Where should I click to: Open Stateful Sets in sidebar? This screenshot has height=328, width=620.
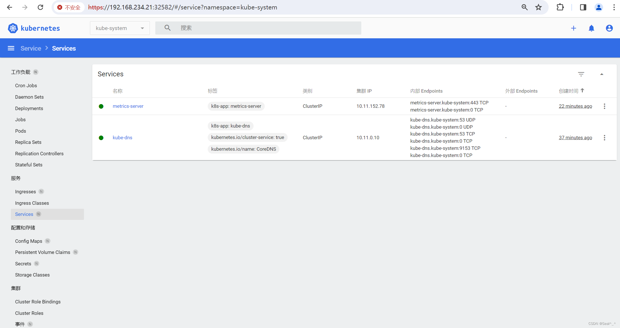(x=29, y=165)
